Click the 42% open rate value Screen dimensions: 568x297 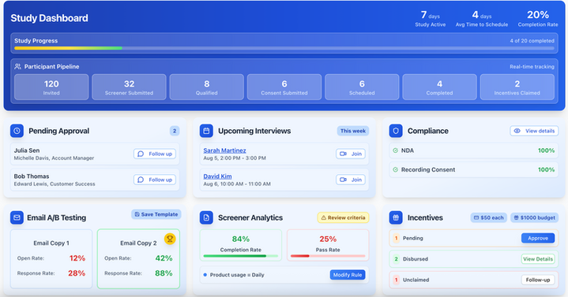[x=164, y=258]
